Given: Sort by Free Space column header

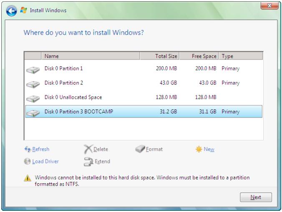Looking at the screenshot, I should click(199, 56).
